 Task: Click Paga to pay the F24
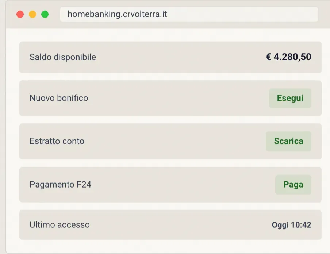[x=293, y=185]
